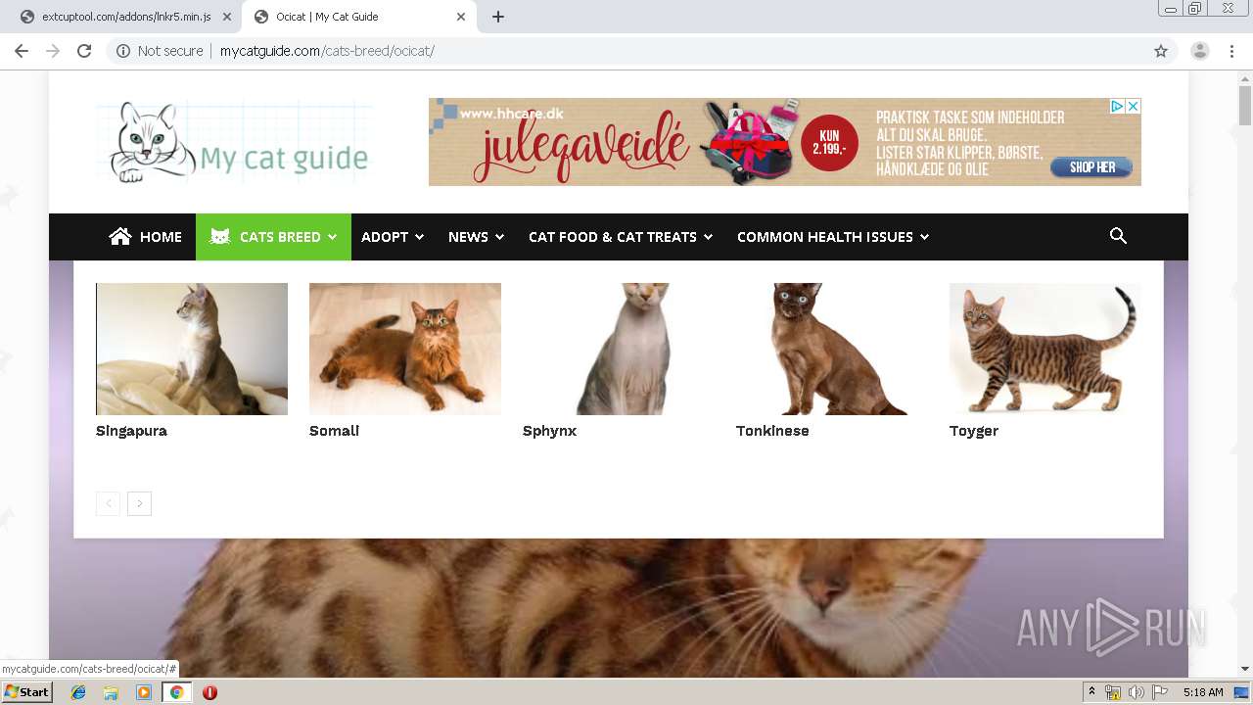Open the Singapura cat thumbnail
Image resolution: width=1253 pixels, height=705 pixels.
pyautogui.click(x=192, y=349)
